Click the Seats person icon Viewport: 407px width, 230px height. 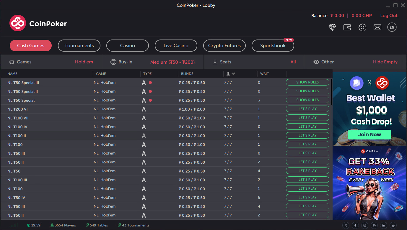click(x=215, y=62)
